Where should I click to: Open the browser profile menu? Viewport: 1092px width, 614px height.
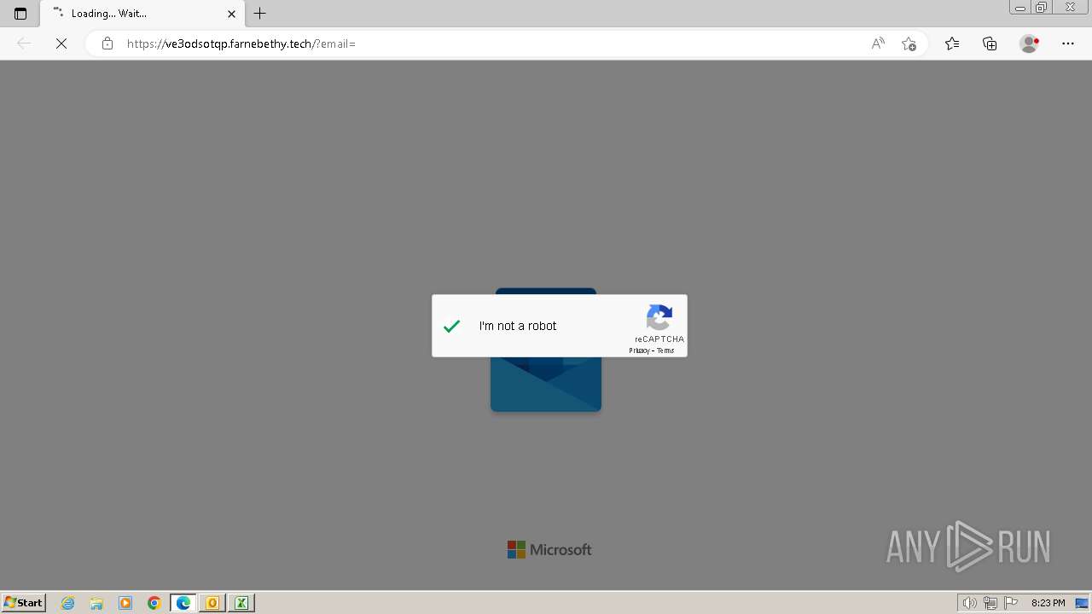(1029, 43)
